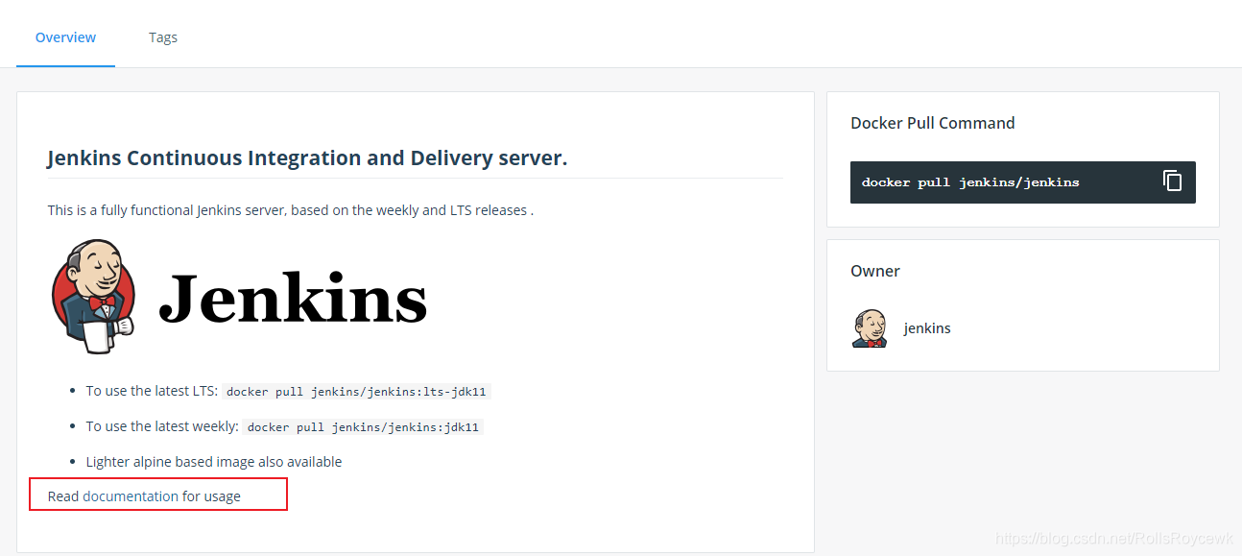The height and width of the screenshot is (556, 1242).
Task: Open the Tags tab
Action: pyautogui.click(x=163, y=37)
